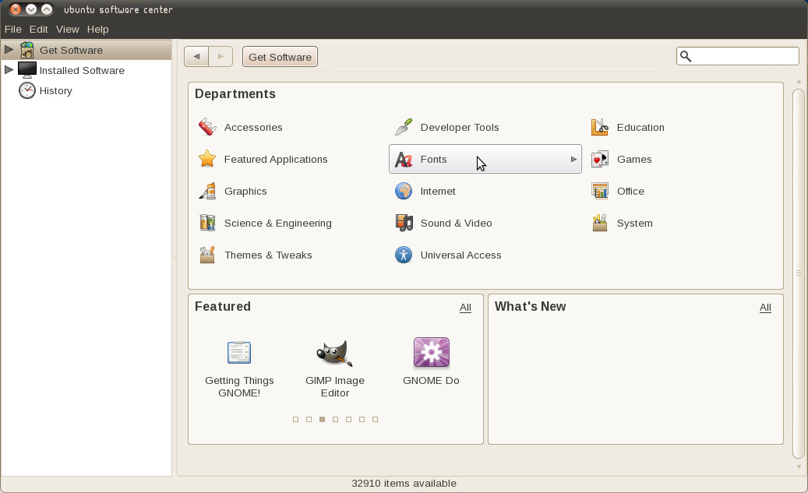Click inside the search input field
Screen dimensions: 808x493
[x=738, y=56]
